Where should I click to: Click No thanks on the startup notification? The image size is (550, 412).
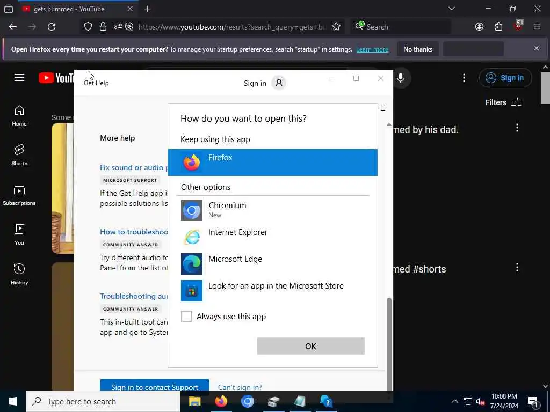coord(418,49)
